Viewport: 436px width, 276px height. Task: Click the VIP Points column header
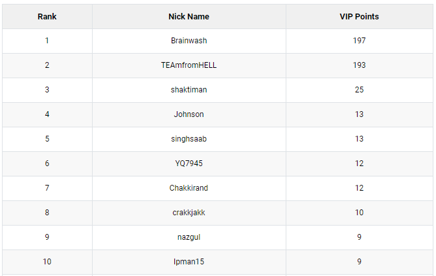[x=359, y=17]
